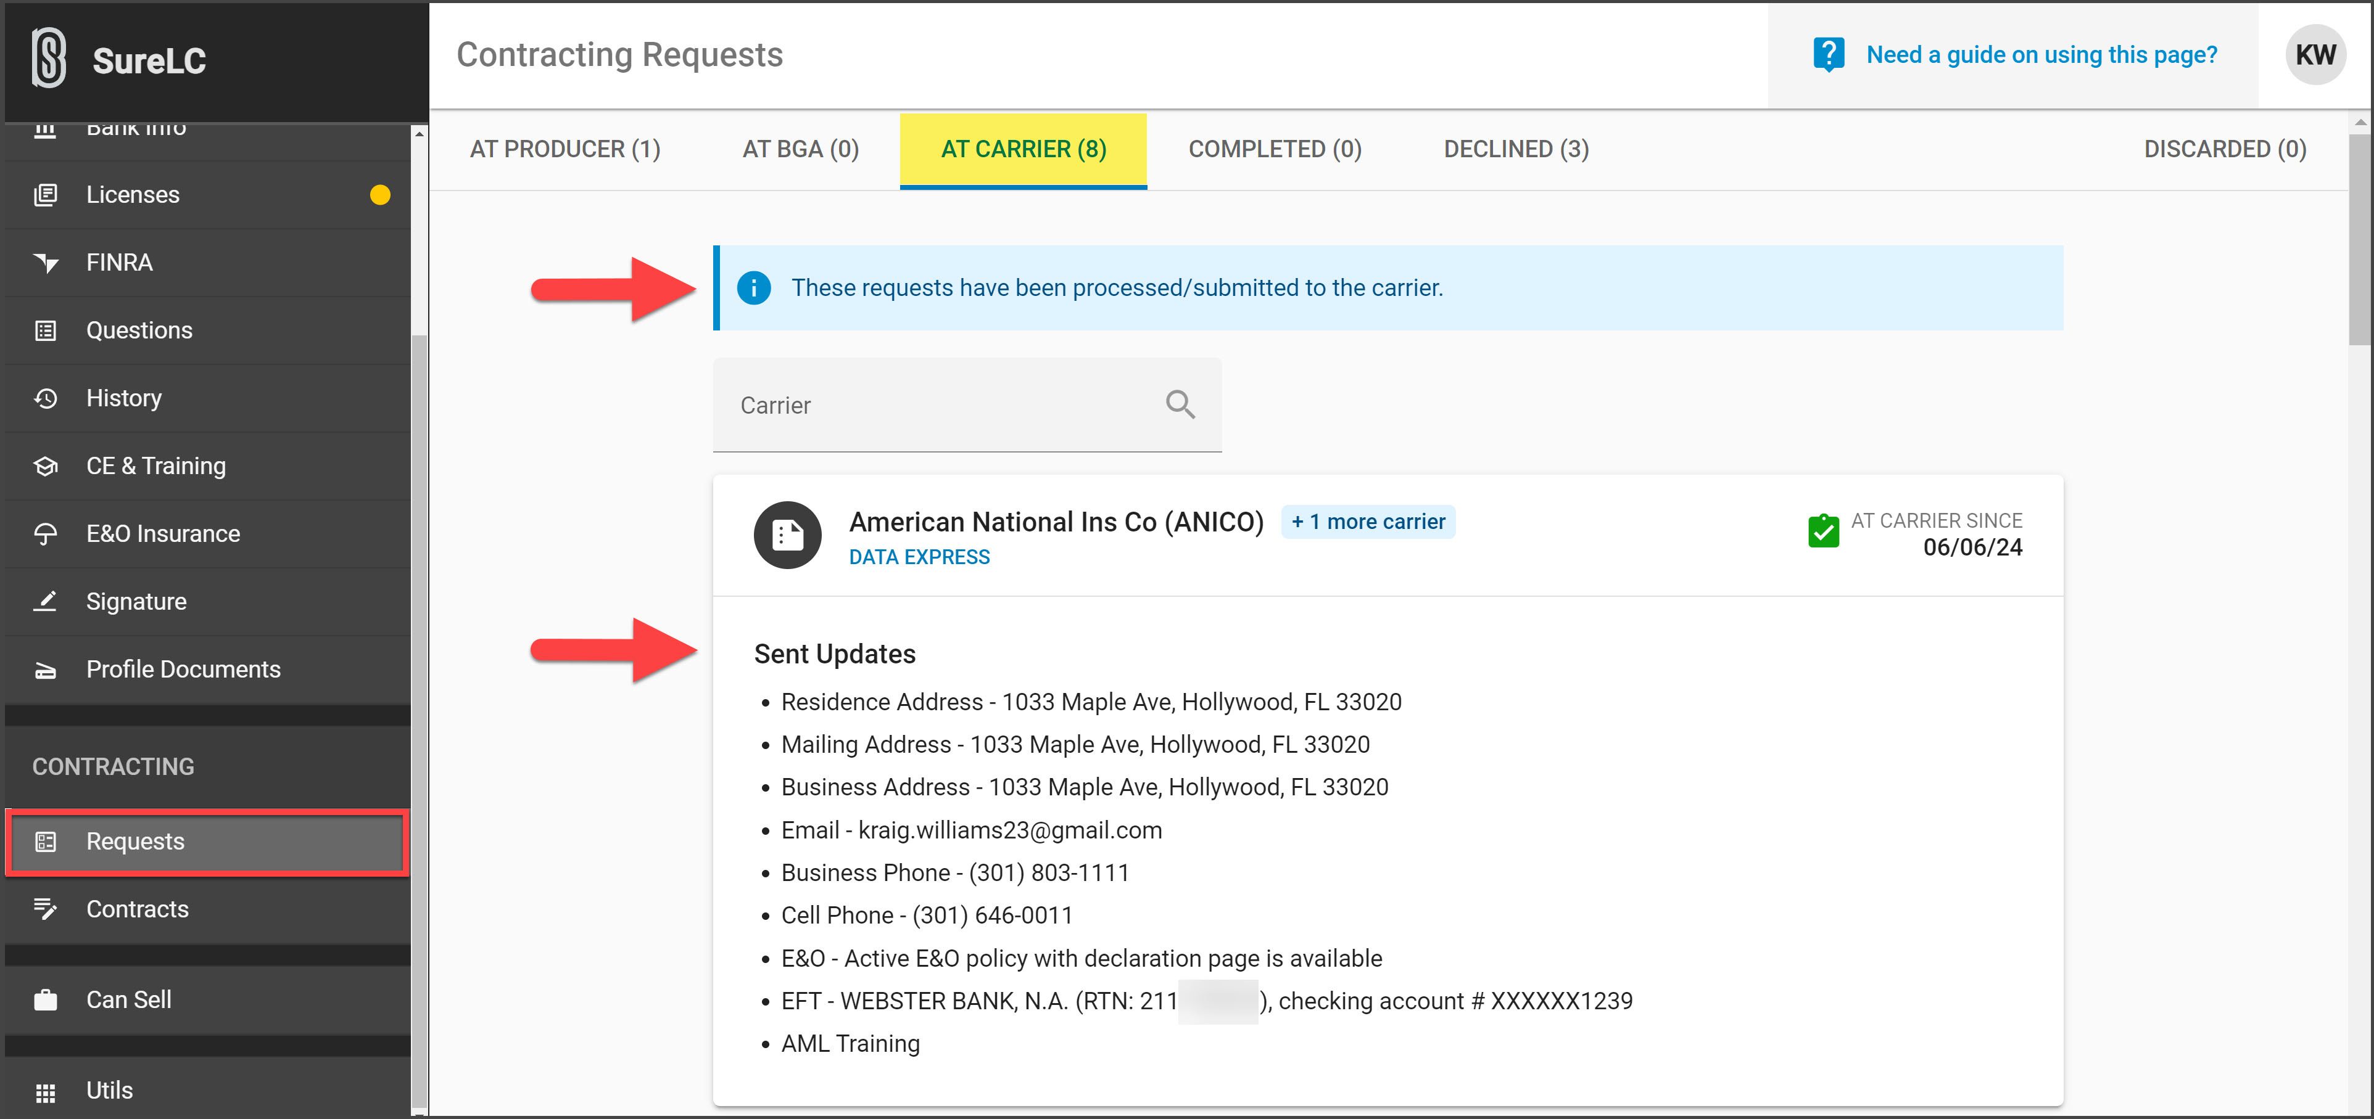Open Utils menu item
The width and height of the screenshot is (2374, 1119).
click(x=207, y=1091)
